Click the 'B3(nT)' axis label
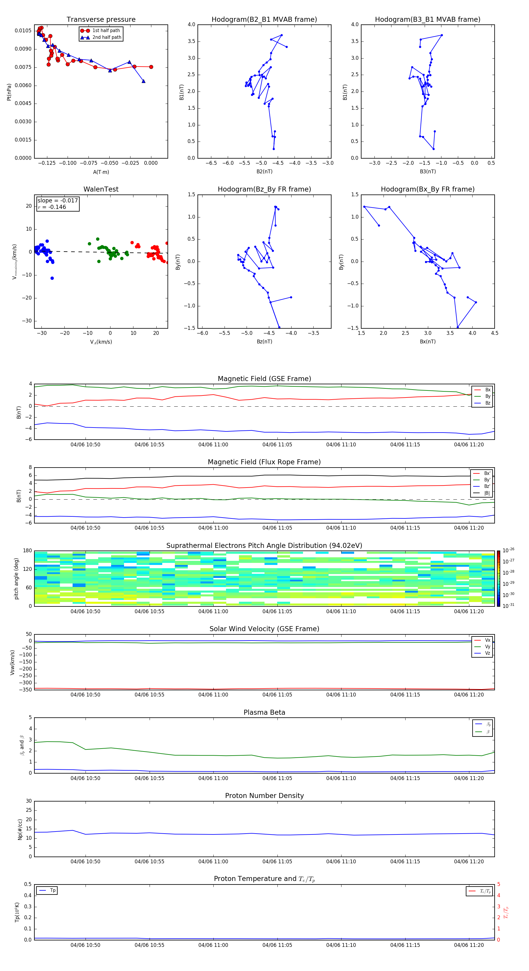The image size is (529, 971). tap(428, 172)
